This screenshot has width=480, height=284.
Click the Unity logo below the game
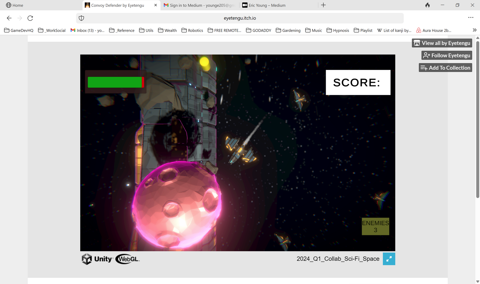97,259
